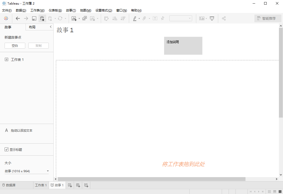Open the Show/Hide Cards dropdown arrow
Screen dimensions: 283x194
click(x=206, y=18)
